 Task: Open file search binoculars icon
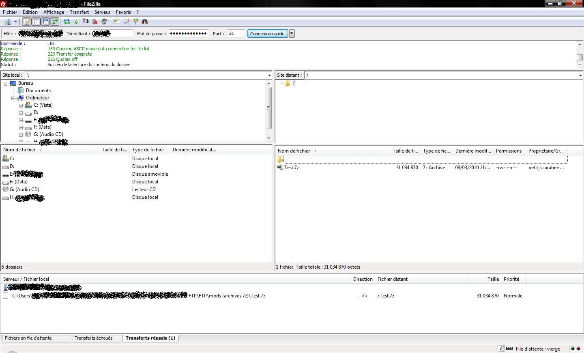(145, 22)
